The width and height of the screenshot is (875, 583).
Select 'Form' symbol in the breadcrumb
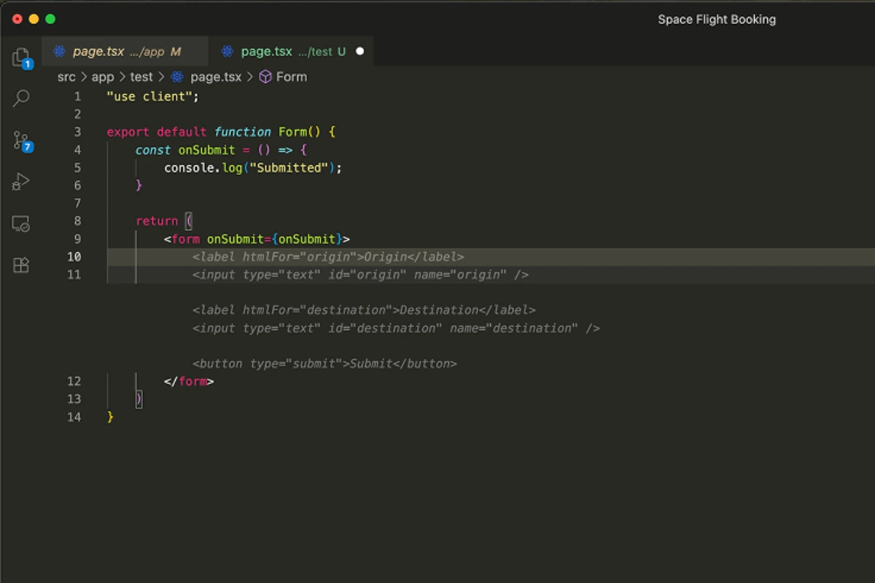pyautogui.click(x=292, y=77)
